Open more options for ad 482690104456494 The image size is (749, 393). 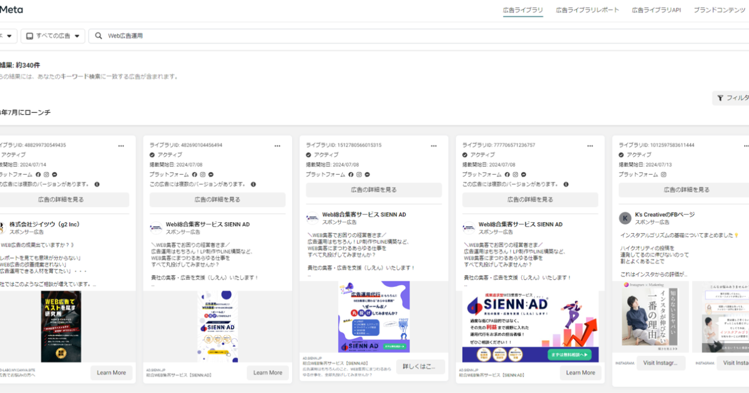click(x=277, y=145)
